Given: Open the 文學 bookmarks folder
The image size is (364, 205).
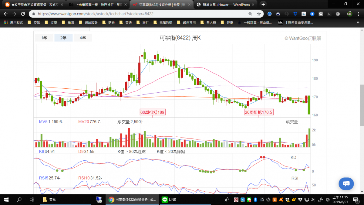Looking at the screenshot, I should (x=51, y=22).
